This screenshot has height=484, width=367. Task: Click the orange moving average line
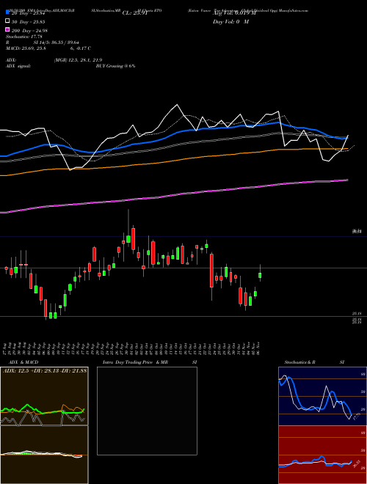[x=174, y=160]
